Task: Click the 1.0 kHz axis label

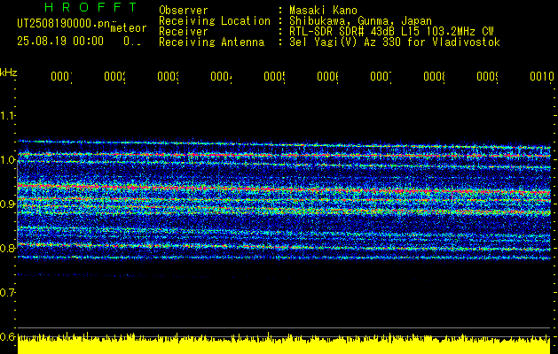Action: 8,160
